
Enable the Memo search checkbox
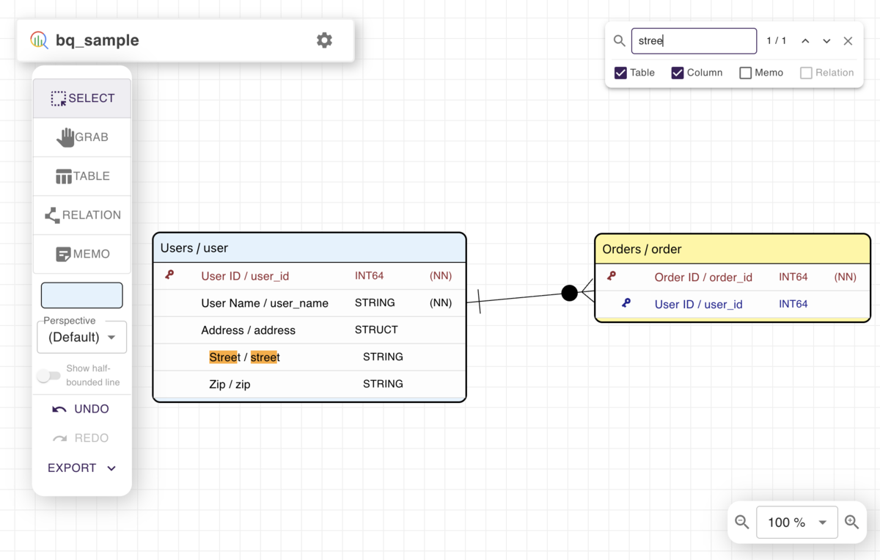pyautogui.click(x=746, y=73)
